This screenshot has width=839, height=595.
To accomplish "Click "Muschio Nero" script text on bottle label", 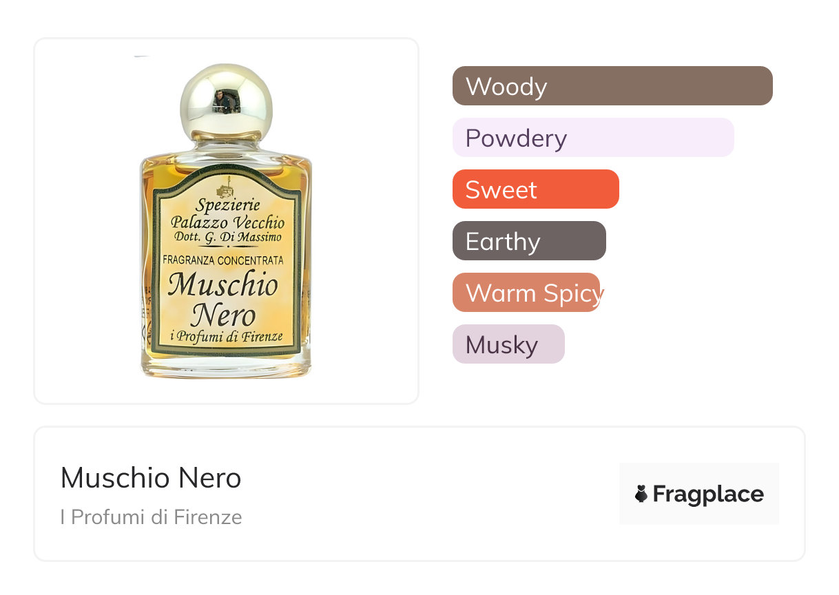I will pos(225,300).
